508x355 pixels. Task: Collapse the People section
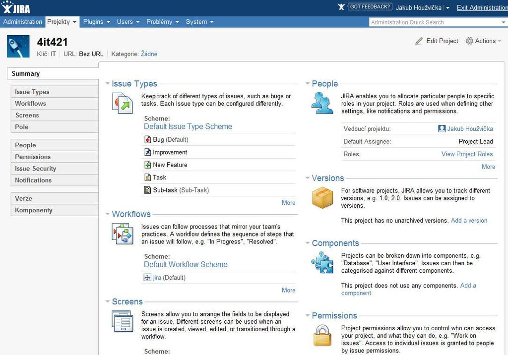pyautogui.click(x=308, y=84)
